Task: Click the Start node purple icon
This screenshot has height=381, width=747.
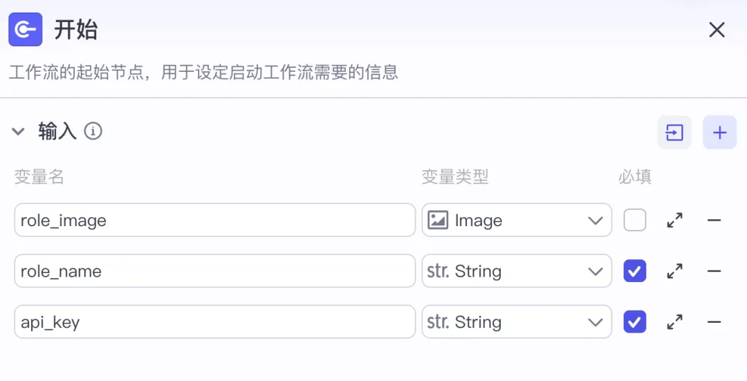Action: coord(26,30)
